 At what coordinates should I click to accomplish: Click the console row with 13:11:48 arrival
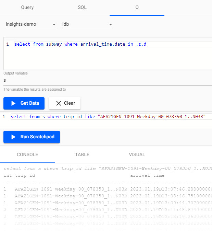108,210
